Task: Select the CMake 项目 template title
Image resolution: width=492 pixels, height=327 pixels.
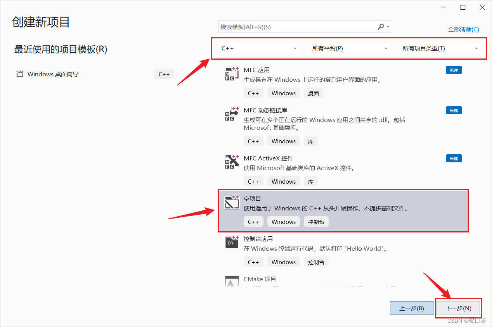Action: click(260, 279)
